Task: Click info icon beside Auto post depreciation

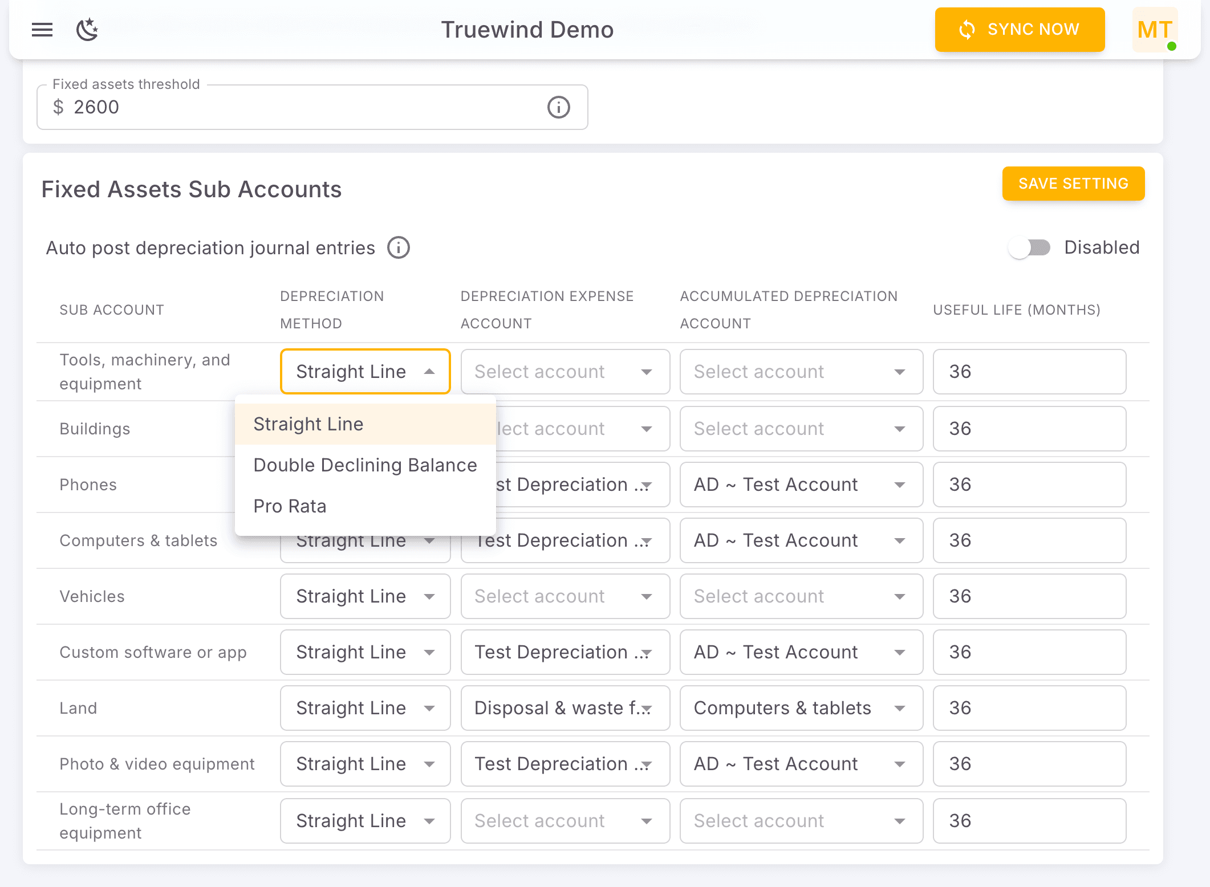Action: (x=399, y=248)
